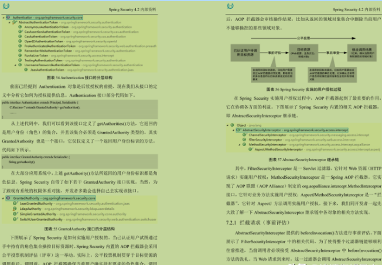
Task: Collapse the Authentication root tree node
Action: pos(4,18)
